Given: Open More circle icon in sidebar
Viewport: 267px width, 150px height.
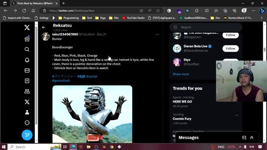Looking at the screenshot, I should click(27, 123).
